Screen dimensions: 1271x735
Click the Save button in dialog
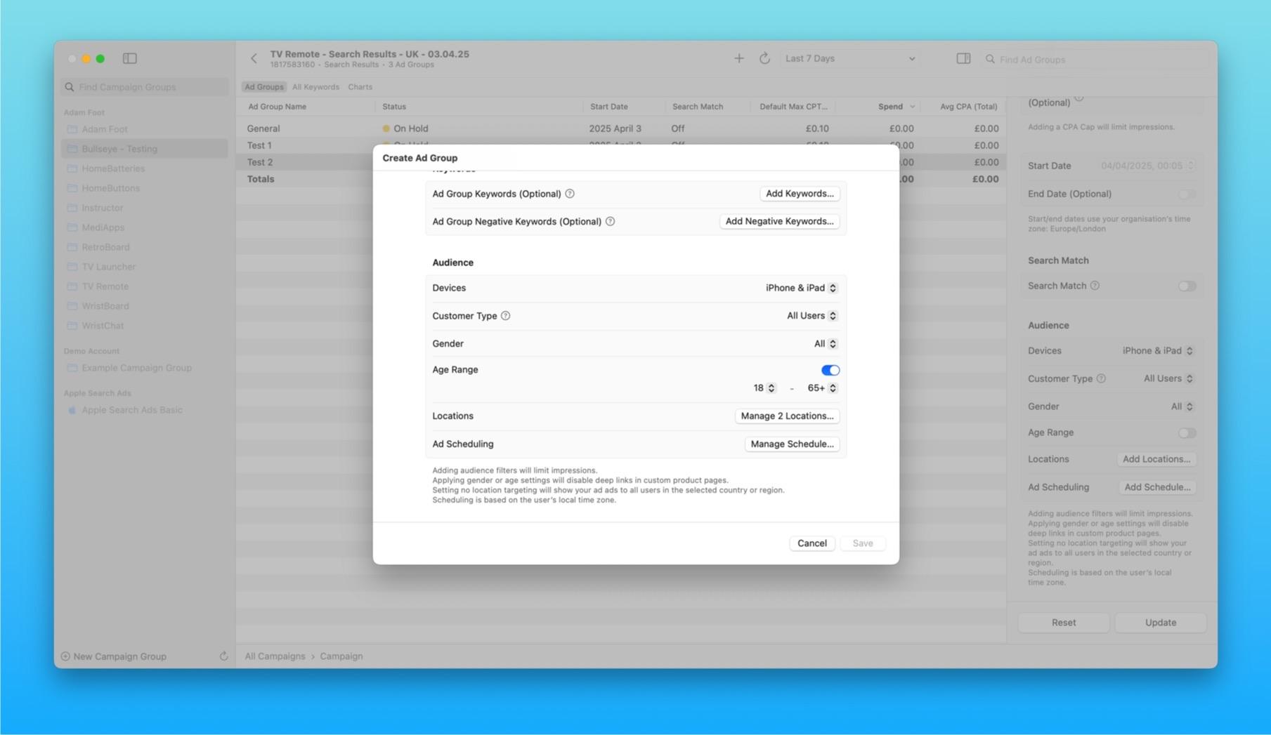[862, 543]
